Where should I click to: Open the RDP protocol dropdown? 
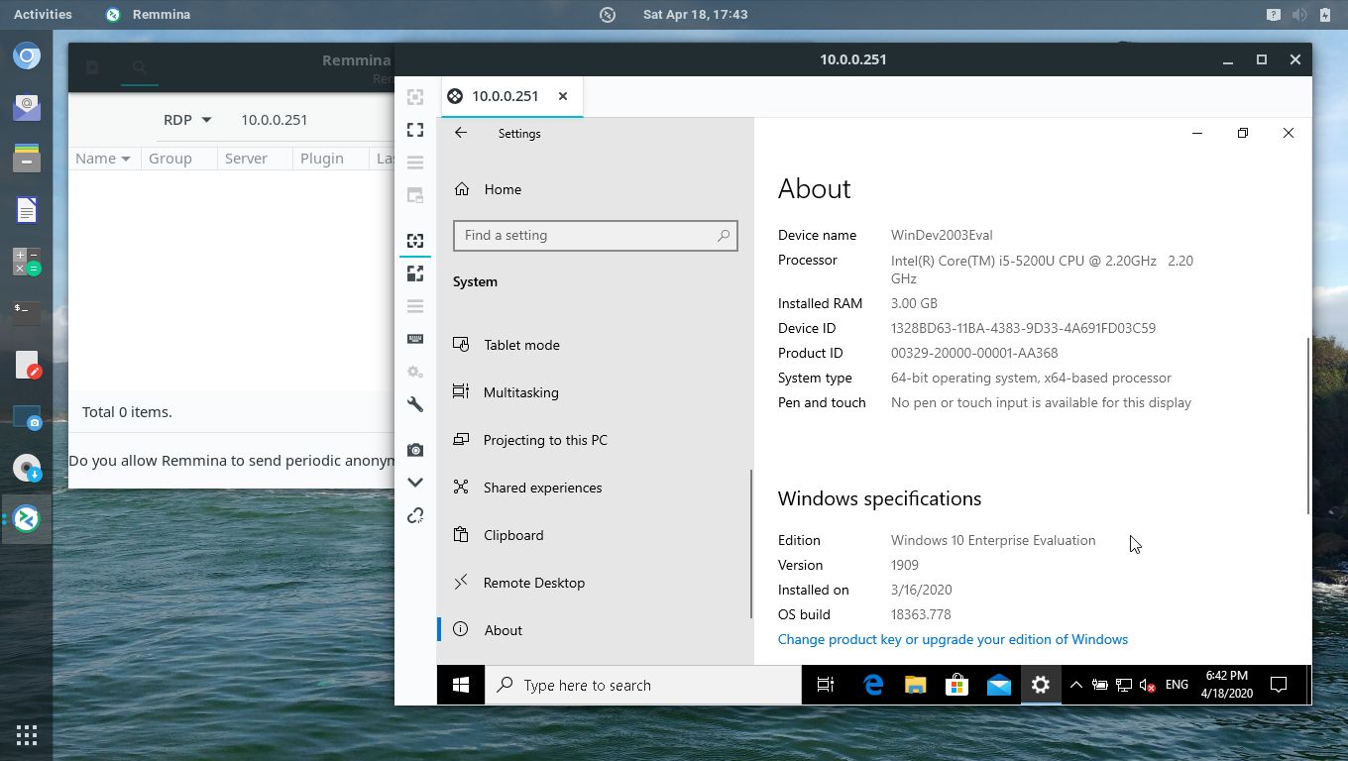[187, 120]
